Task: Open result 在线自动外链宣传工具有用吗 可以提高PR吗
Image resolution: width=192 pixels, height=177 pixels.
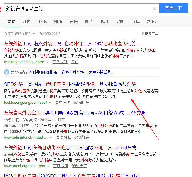Action: [x=74, y=113]
